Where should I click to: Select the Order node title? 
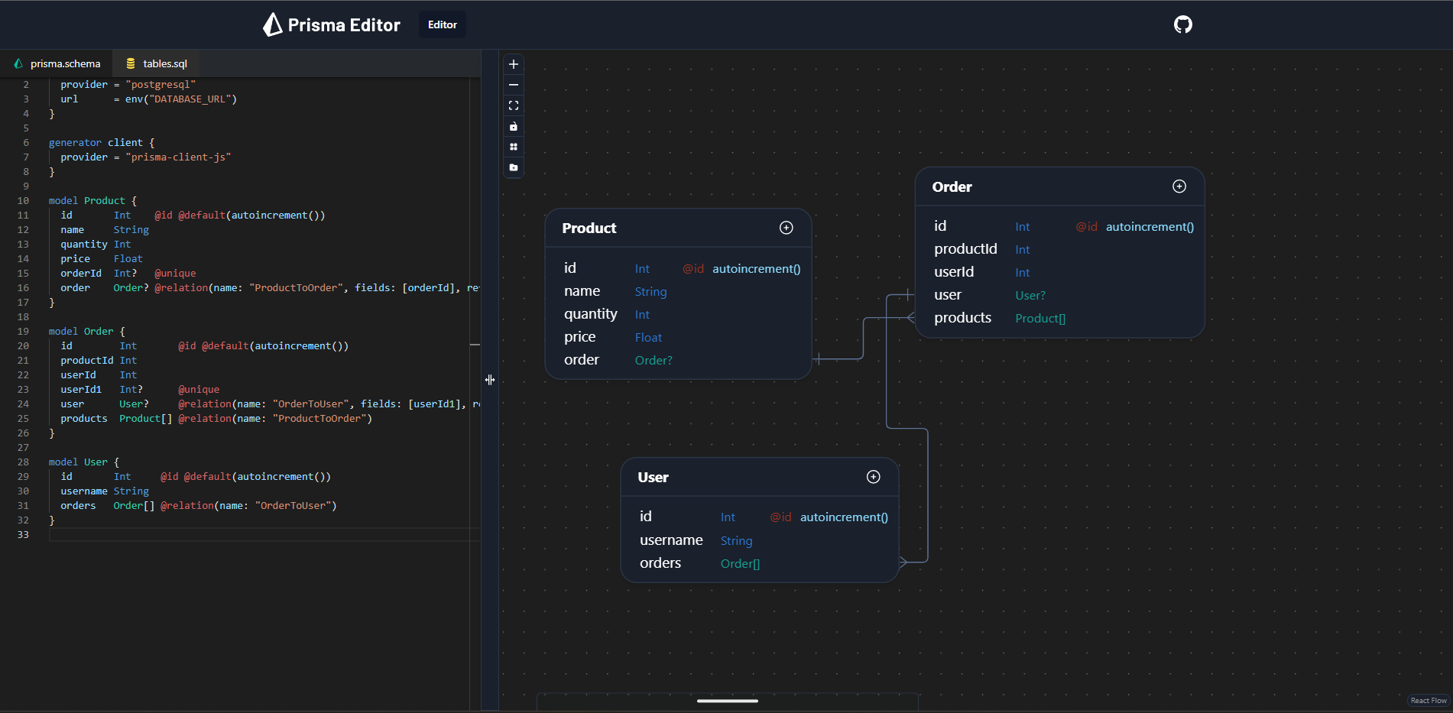coord(952,186)
